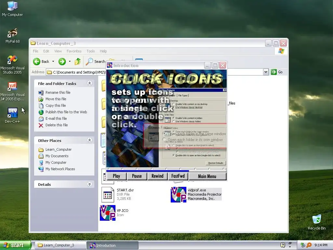Select the vidprof.exe Macromedia Projector icon
The width and height of the screenshot is (333, 250).
(179, 195)
